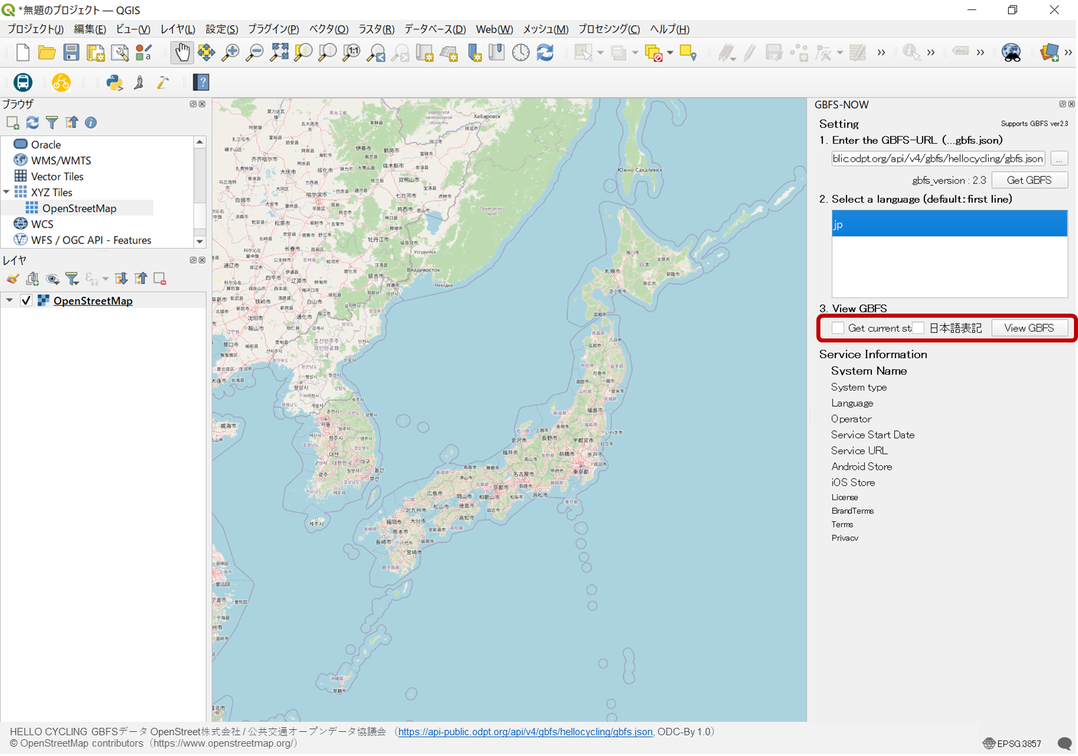Click the Zoom In magnifier tool
This screenshot has height=756, width=1078.
pyautogui.click(x=230, y=52)
